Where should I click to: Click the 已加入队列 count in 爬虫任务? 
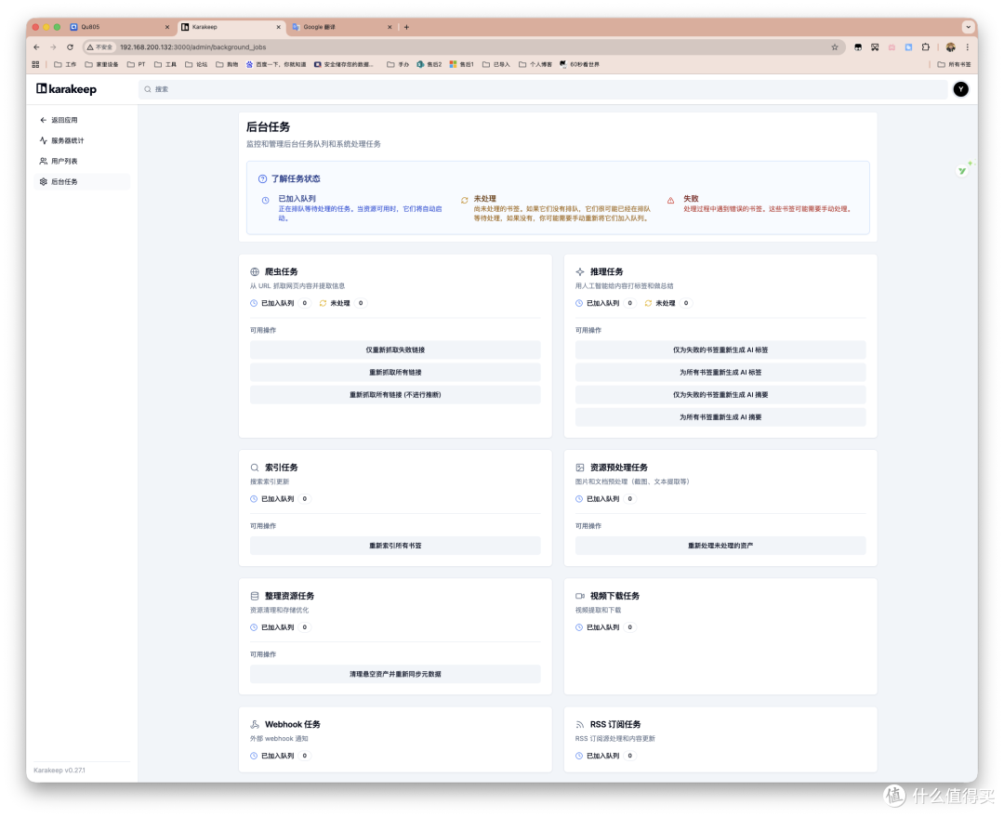click(305, 303)
